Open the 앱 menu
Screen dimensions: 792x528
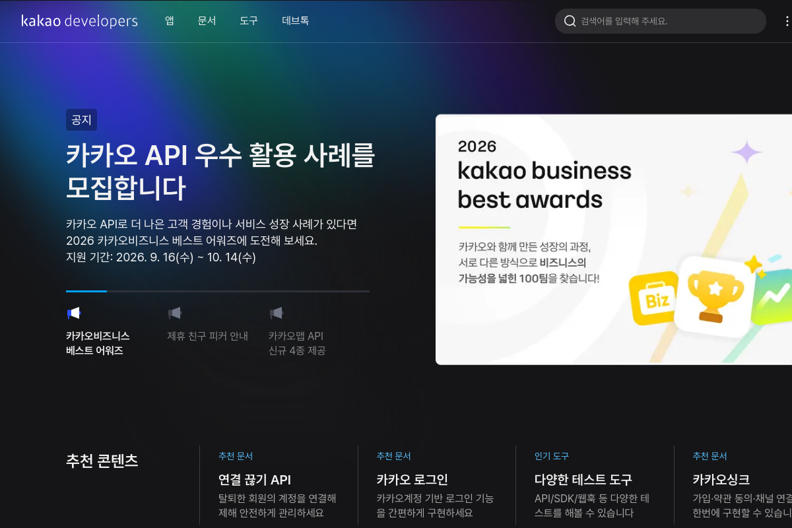pos(170,20)
